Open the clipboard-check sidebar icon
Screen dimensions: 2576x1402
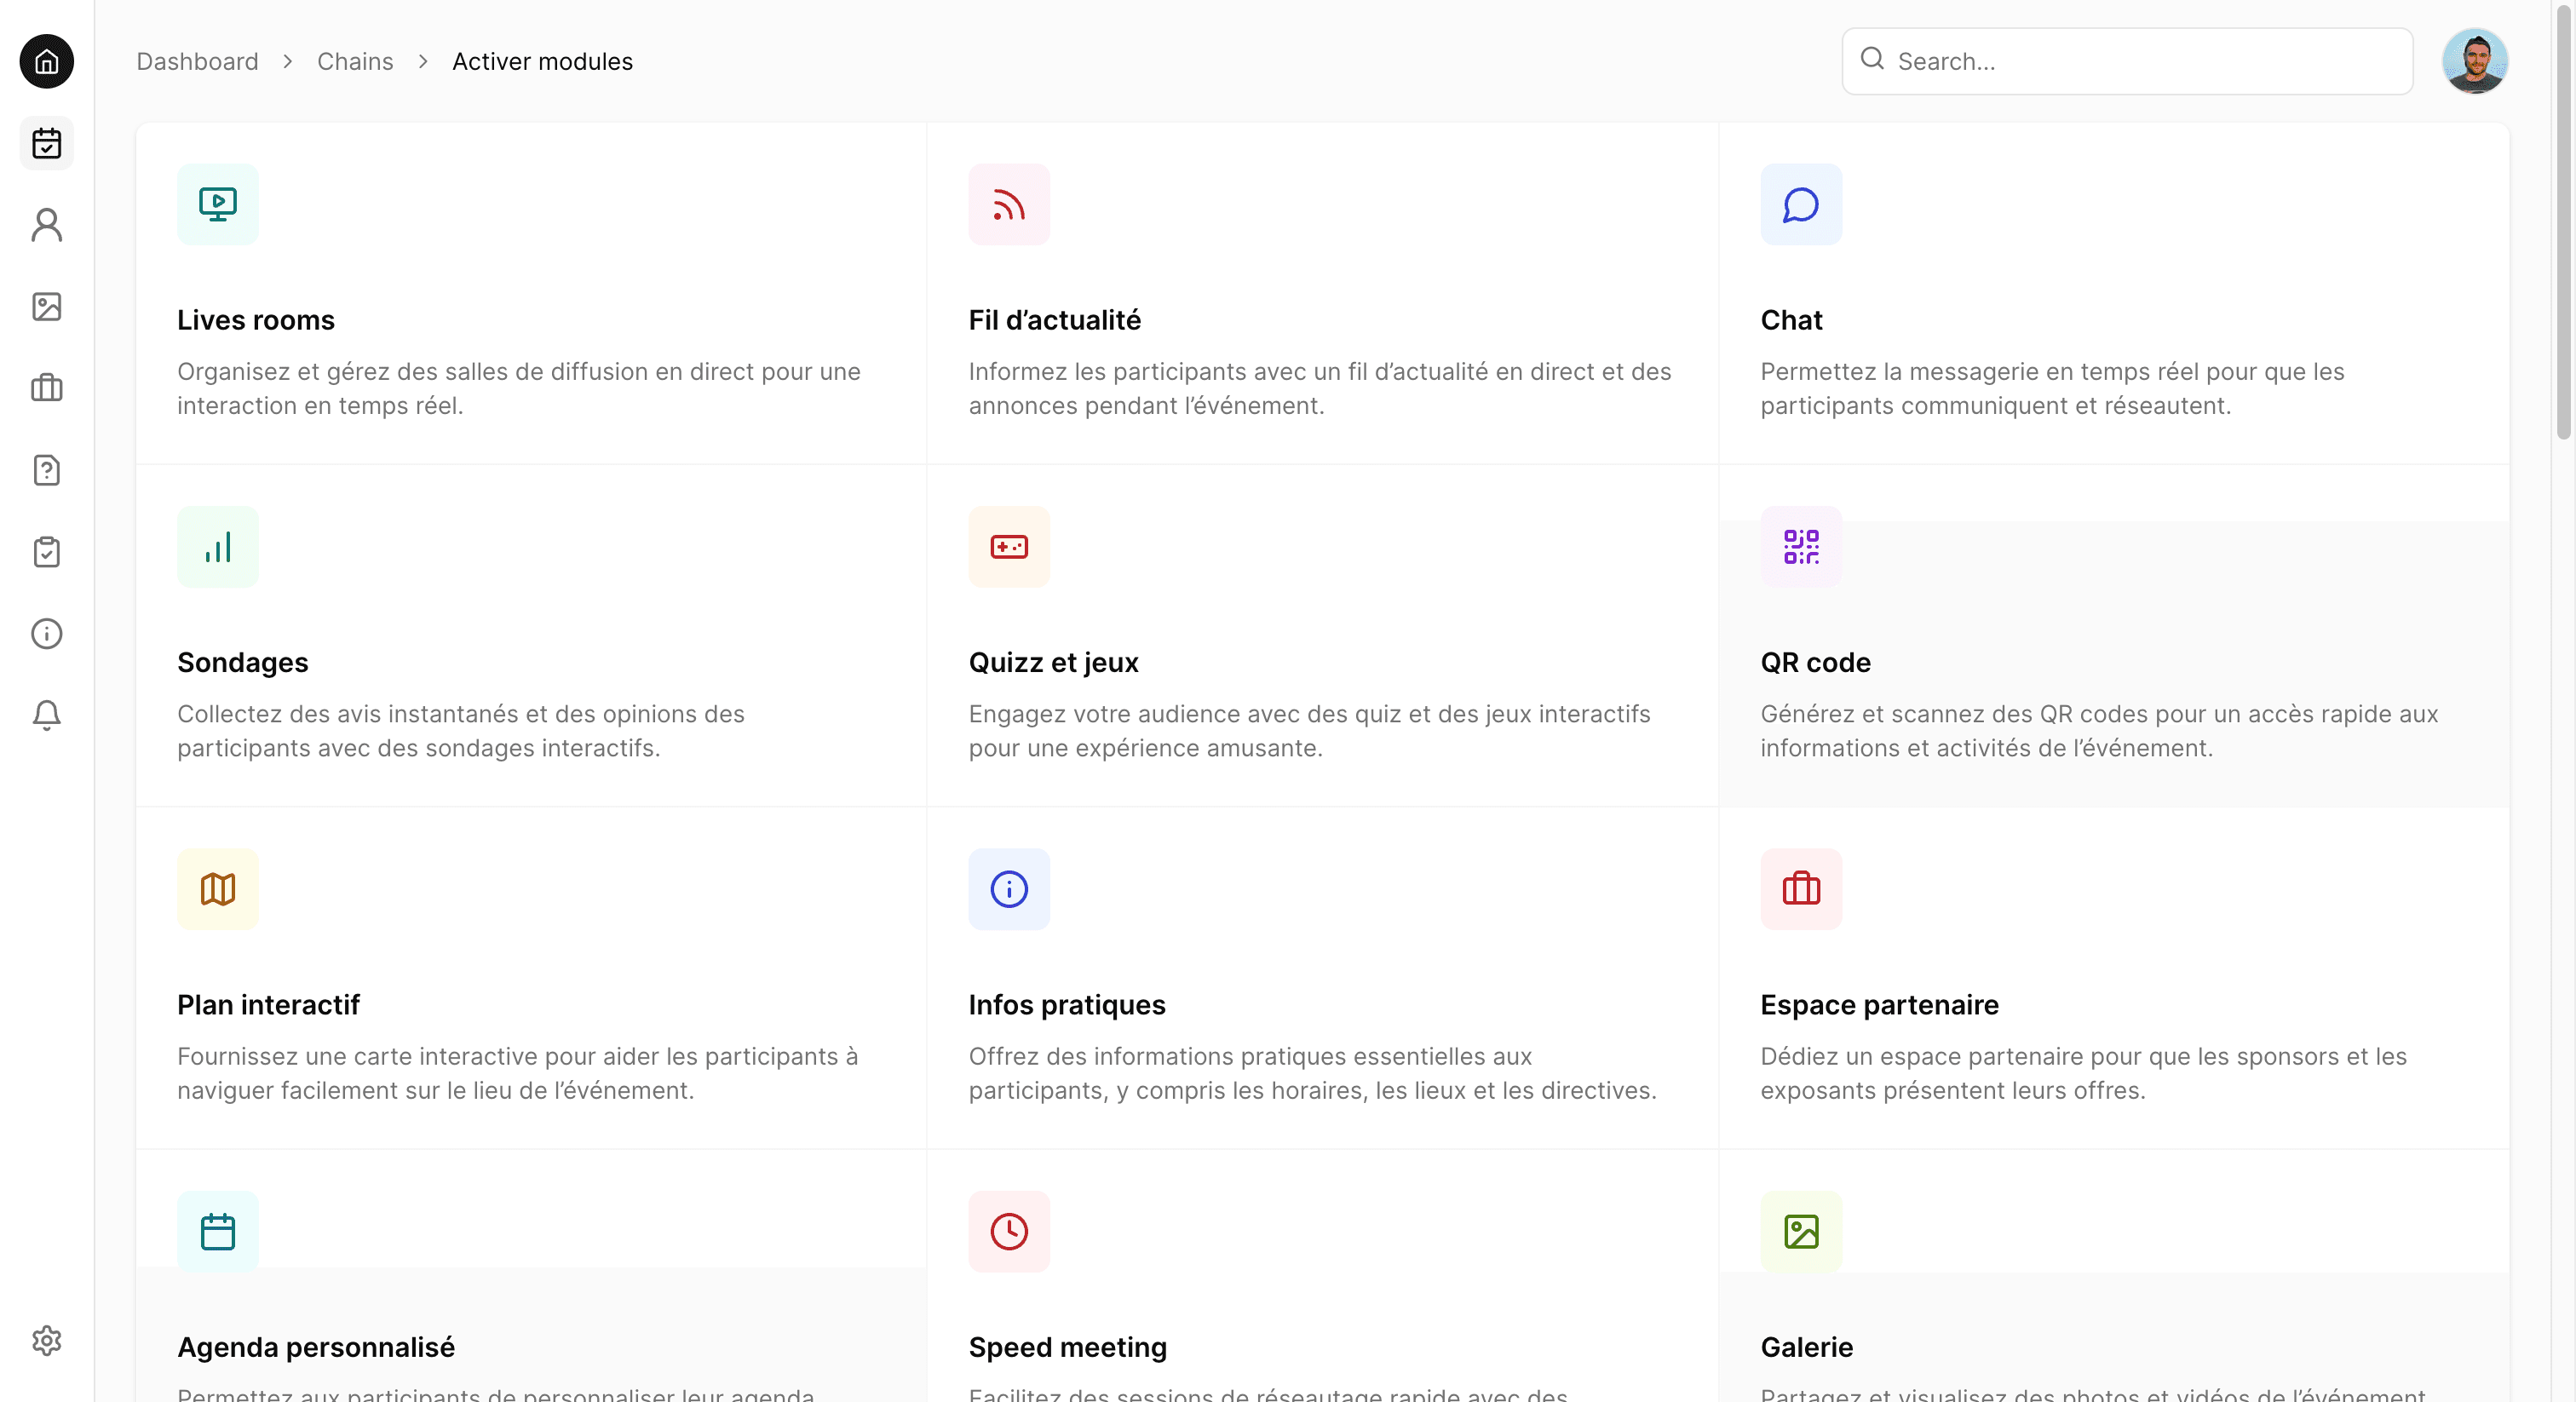[x=46, y=552]
